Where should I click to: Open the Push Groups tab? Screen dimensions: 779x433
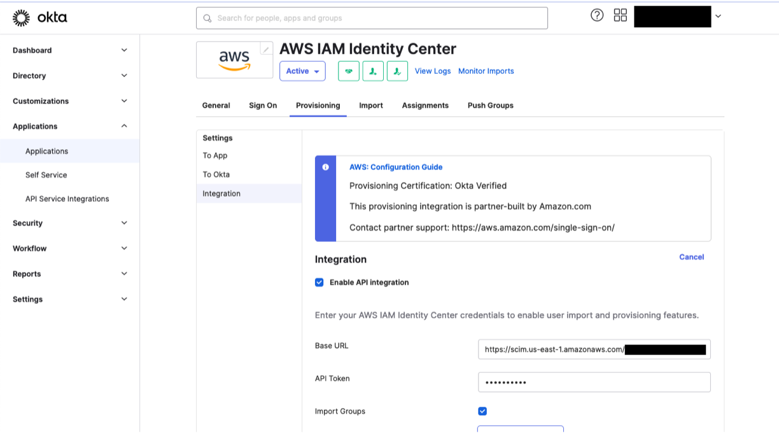coord(490,105)
